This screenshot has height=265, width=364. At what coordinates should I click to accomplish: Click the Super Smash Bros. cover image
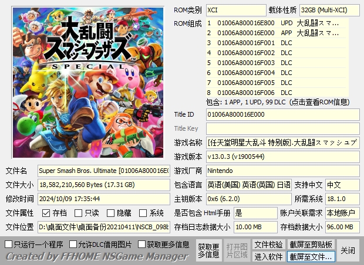pos(87,82)
